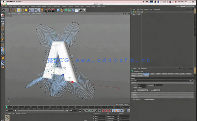Toggle Enable Axis icon in left sidebar
The height and width of the screenshot is (121, 197).
pyautogui.click(x=3, y=45)
